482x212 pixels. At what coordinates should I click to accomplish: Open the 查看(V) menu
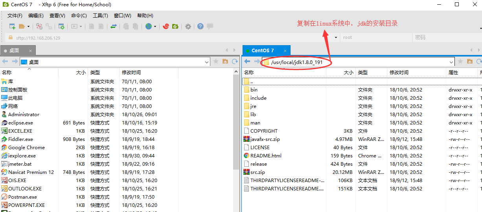coord(57,15)
